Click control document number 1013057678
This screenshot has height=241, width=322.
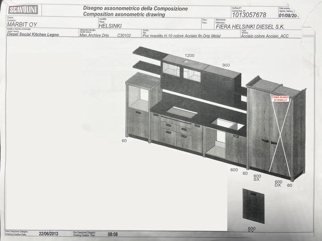pos(249,15)
